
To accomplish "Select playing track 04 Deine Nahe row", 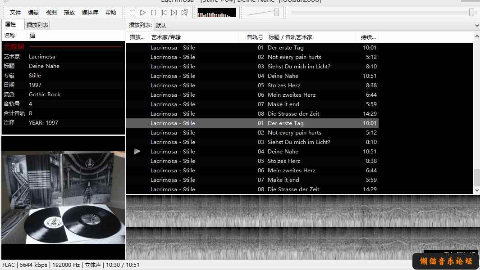I will 252,152.
